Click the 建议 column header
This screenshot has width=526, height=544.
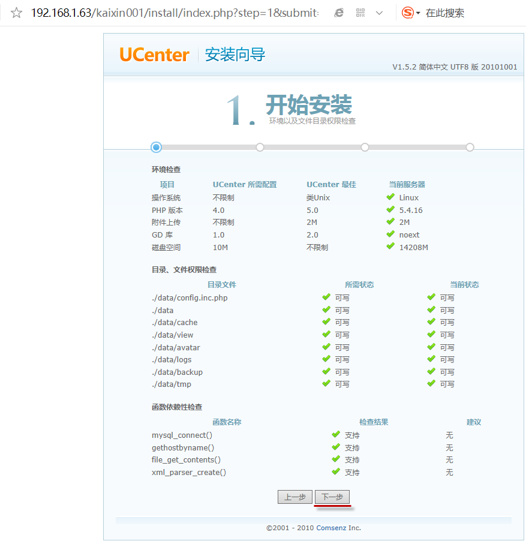click(x=474, y=422)
